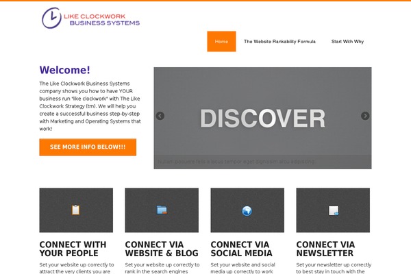Click the See More Info Below button
Screen dimensions: 411x274
[88, 147]
